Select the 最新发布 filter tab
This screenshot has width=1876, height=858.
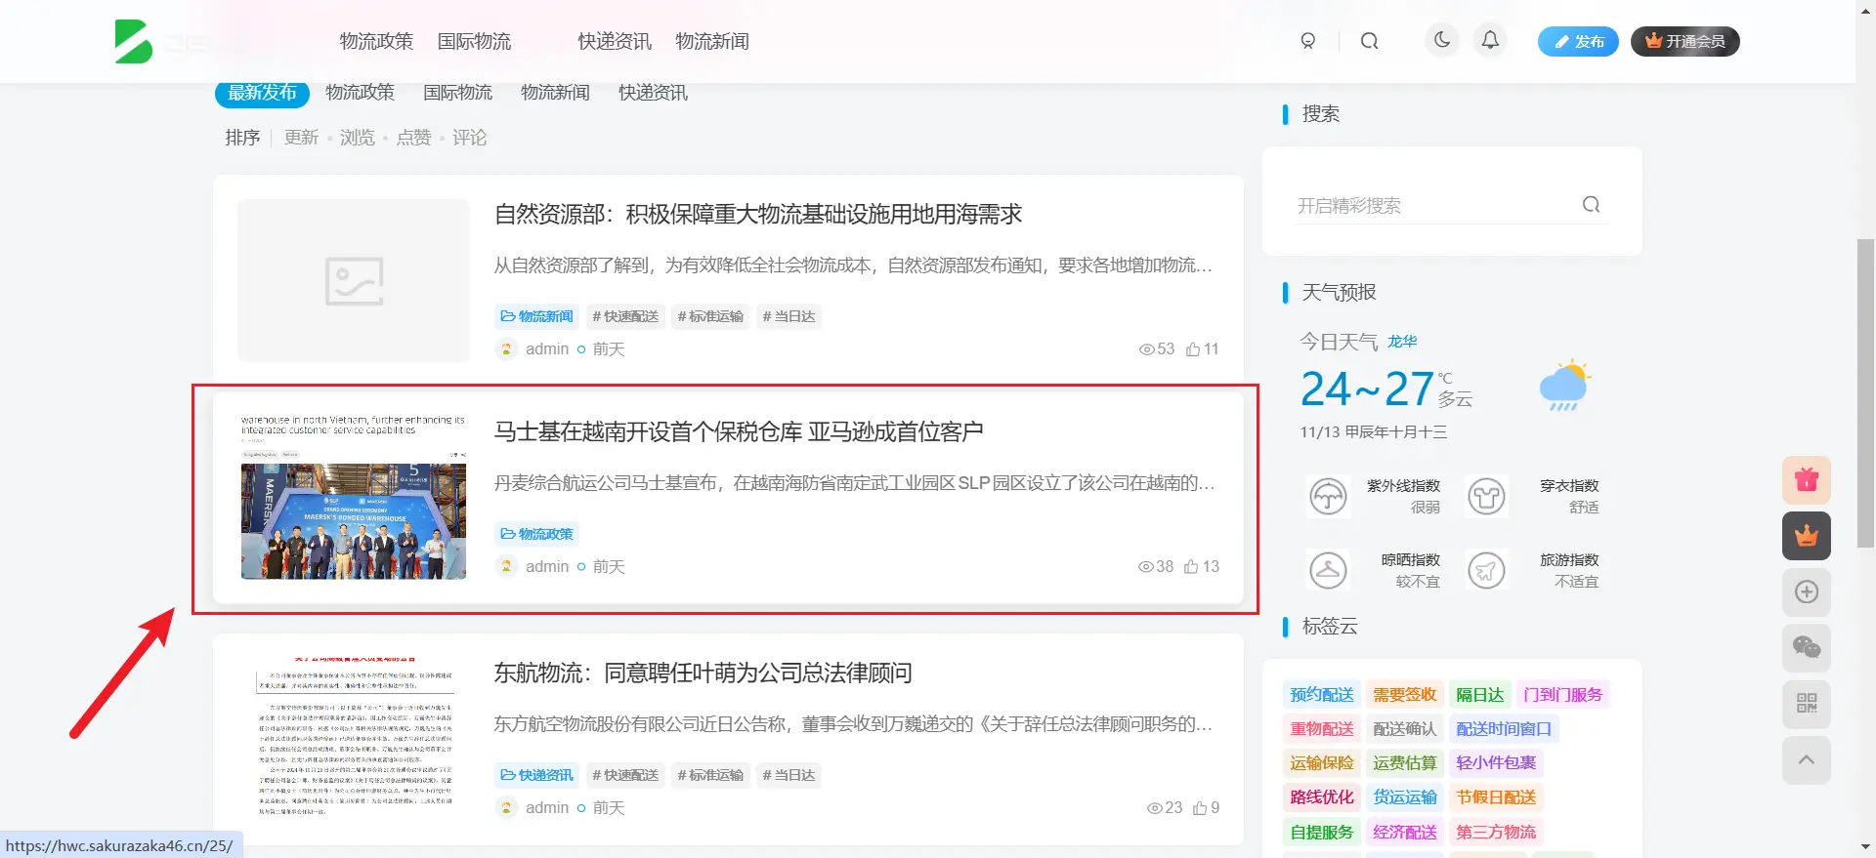coord(262,93)
